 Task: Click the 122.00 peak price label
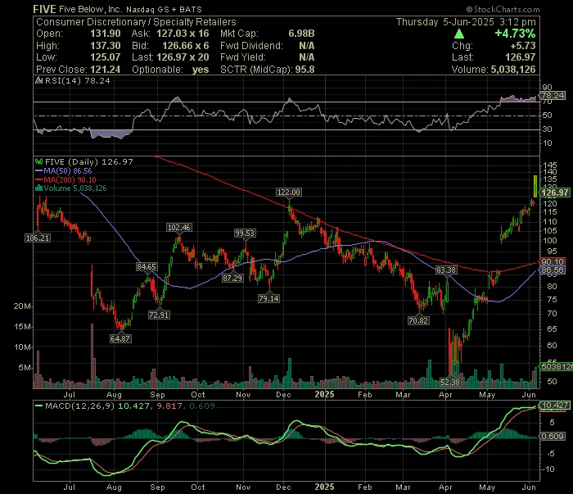click(x=289, y=192)
